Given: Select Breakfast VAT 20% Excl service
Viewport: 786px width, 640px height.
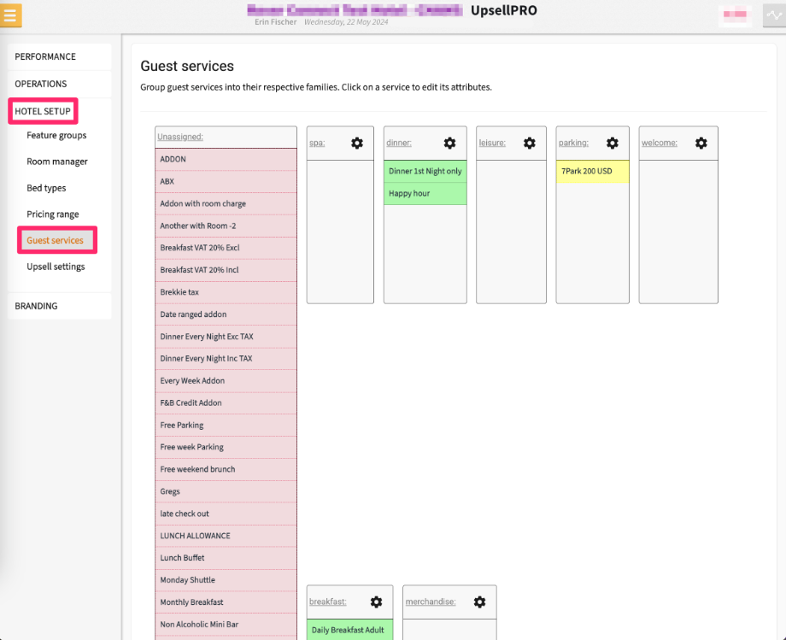Looking at the screenshot, I should click(x=226, y=248).
